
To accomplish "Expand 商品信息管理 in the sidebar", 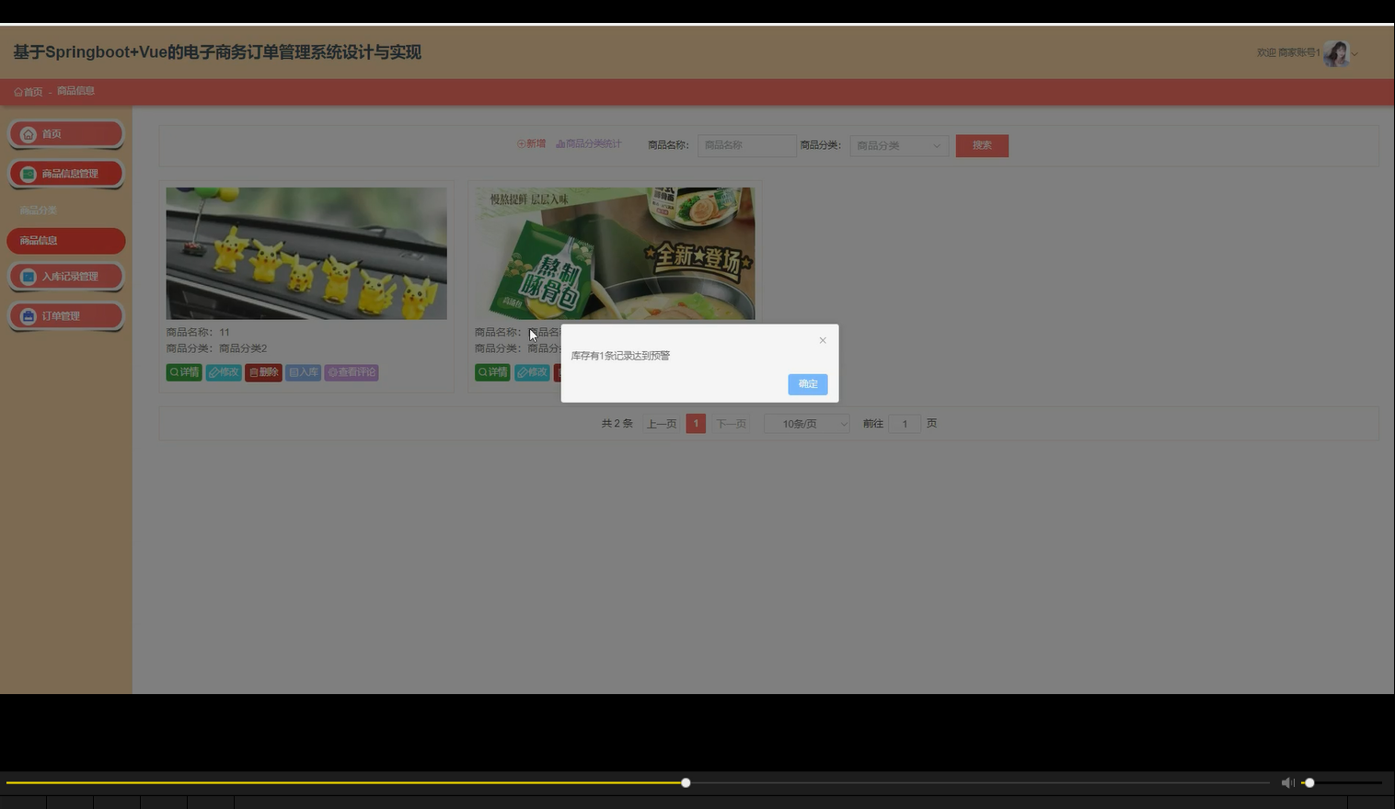I will 66,174.
